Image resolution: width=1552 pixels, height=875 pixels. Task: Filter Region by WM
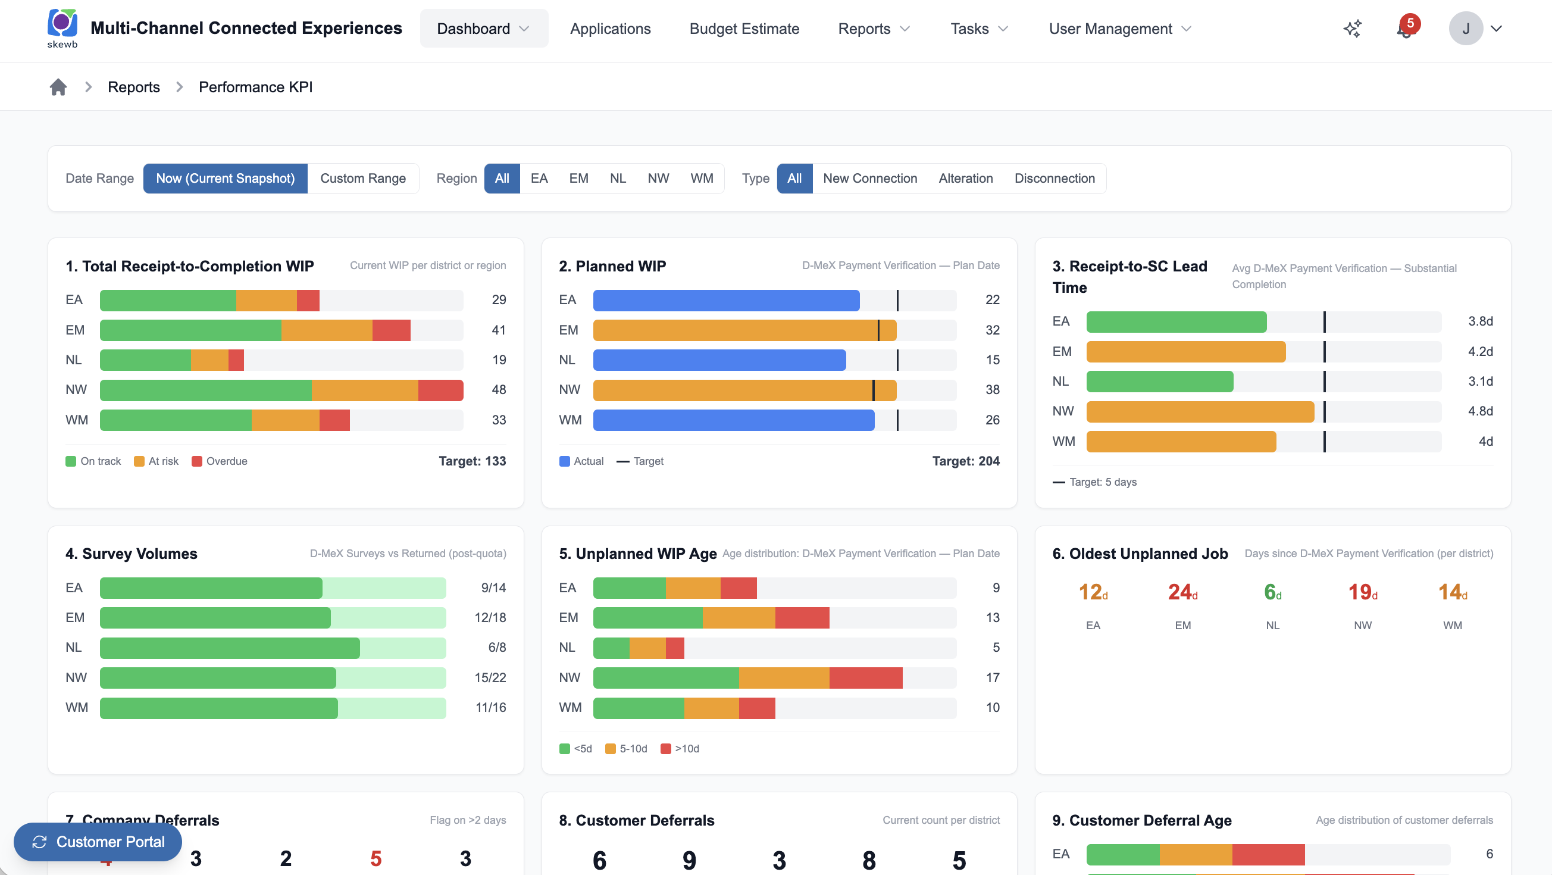coord(701,179)
